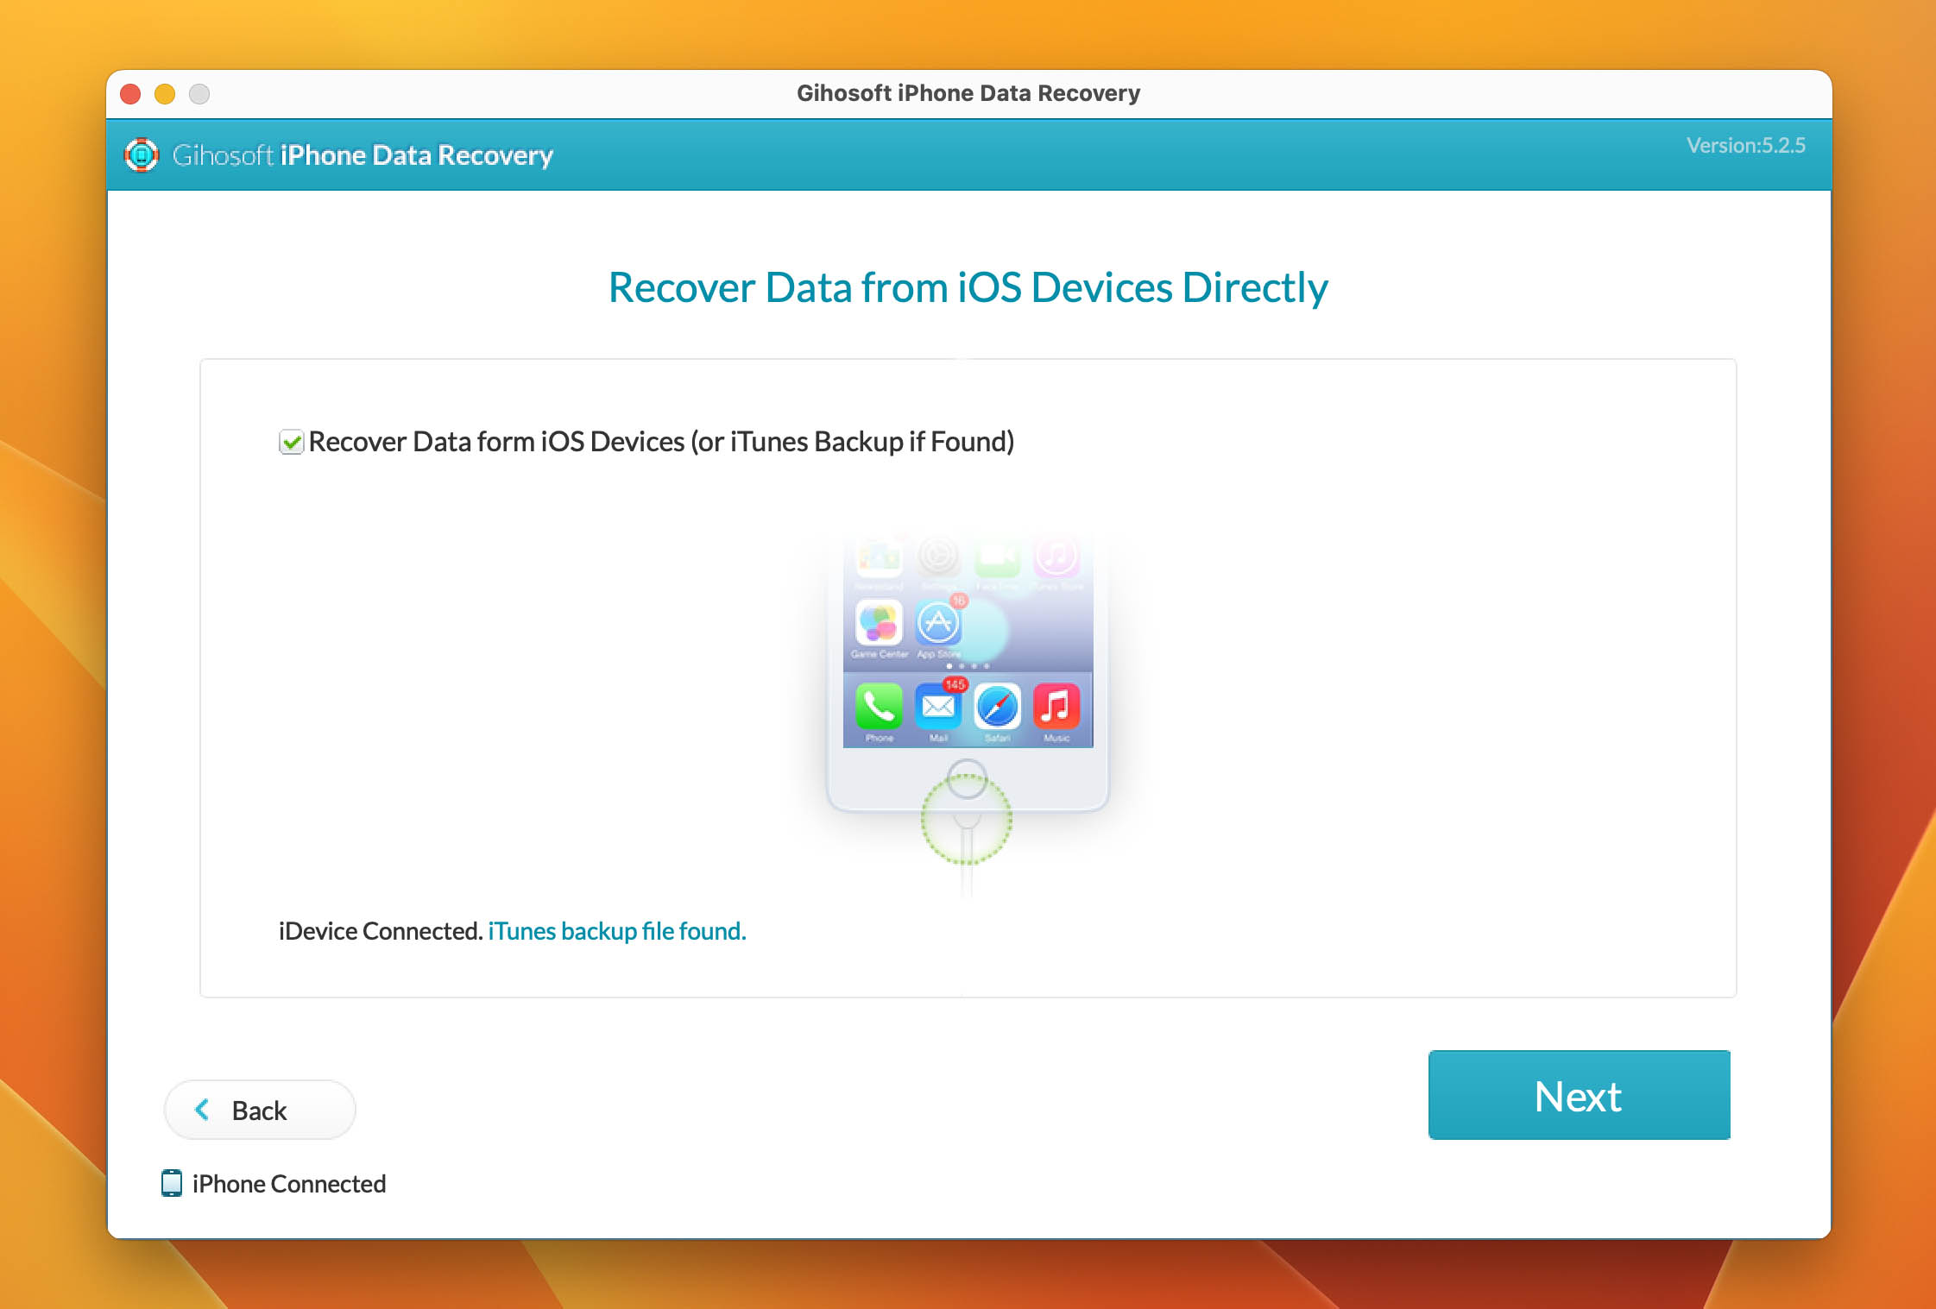
Task: Click the Next button
Action: coord(1579,1095)
